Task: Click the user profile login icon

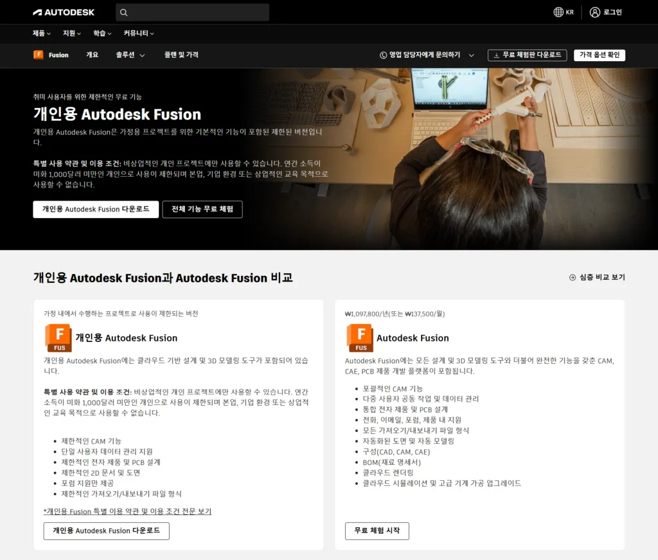Action: (594, 12)
